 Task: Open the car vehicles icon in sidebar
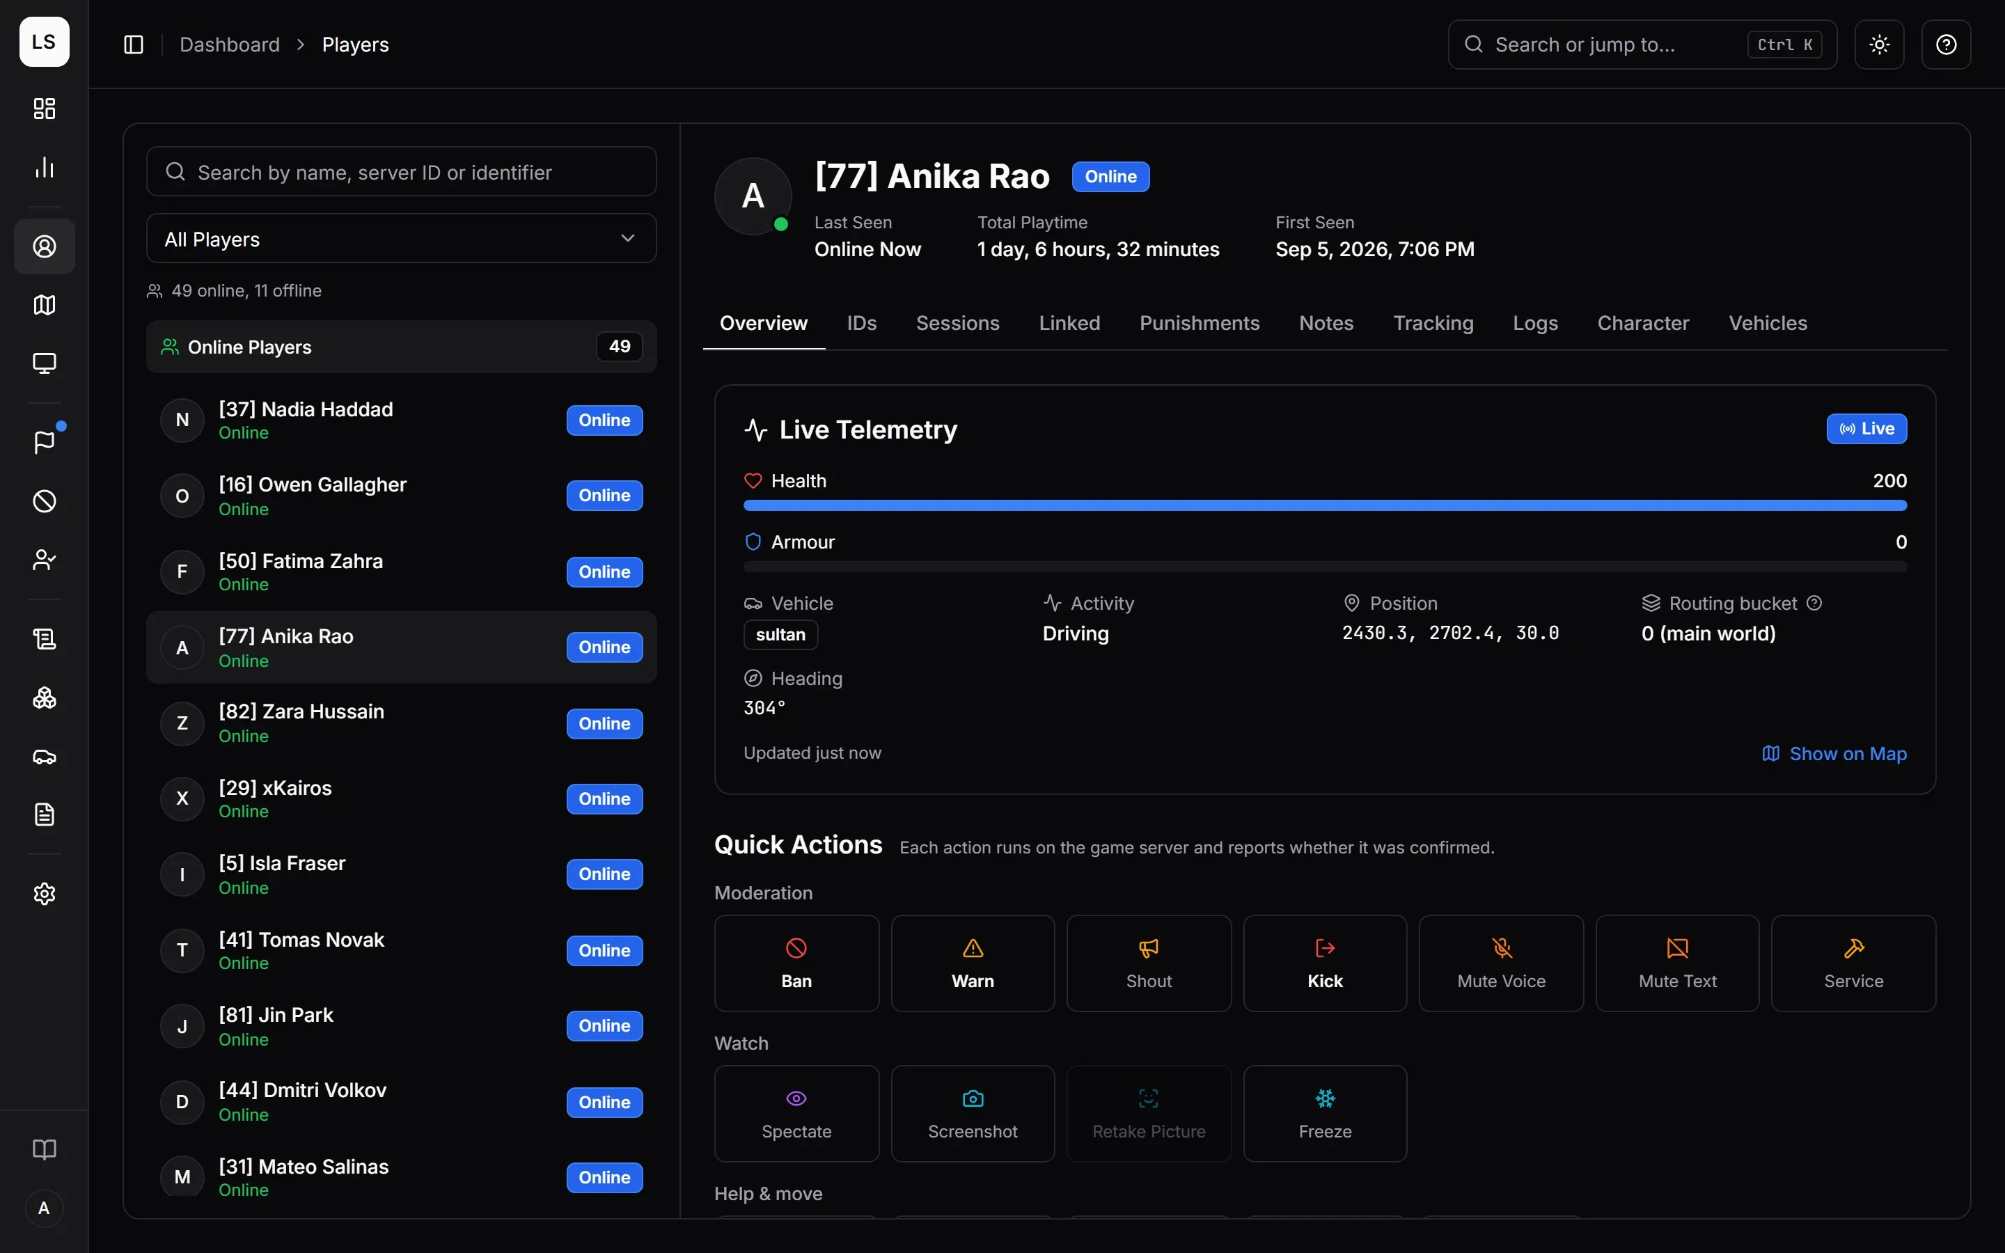(45, 757)
